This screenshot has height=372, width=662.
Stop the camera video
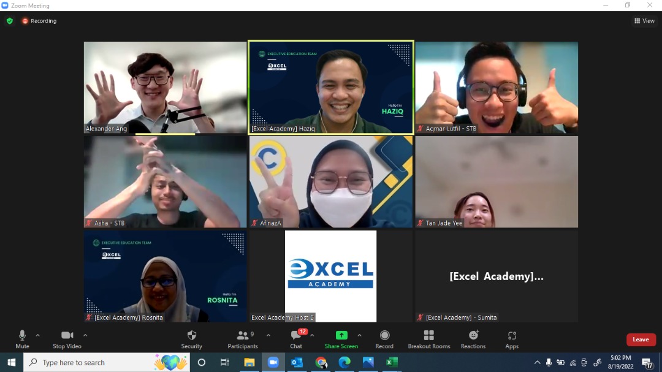tap(67, 338)
